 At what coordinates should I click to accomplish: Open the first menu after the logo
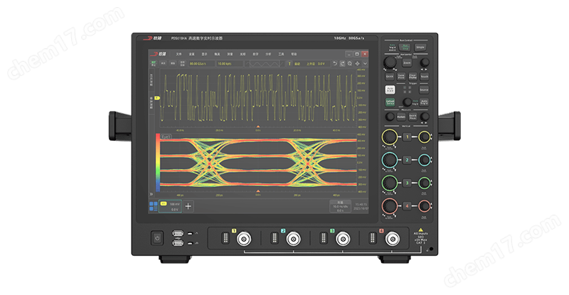(x=179, y=53)
